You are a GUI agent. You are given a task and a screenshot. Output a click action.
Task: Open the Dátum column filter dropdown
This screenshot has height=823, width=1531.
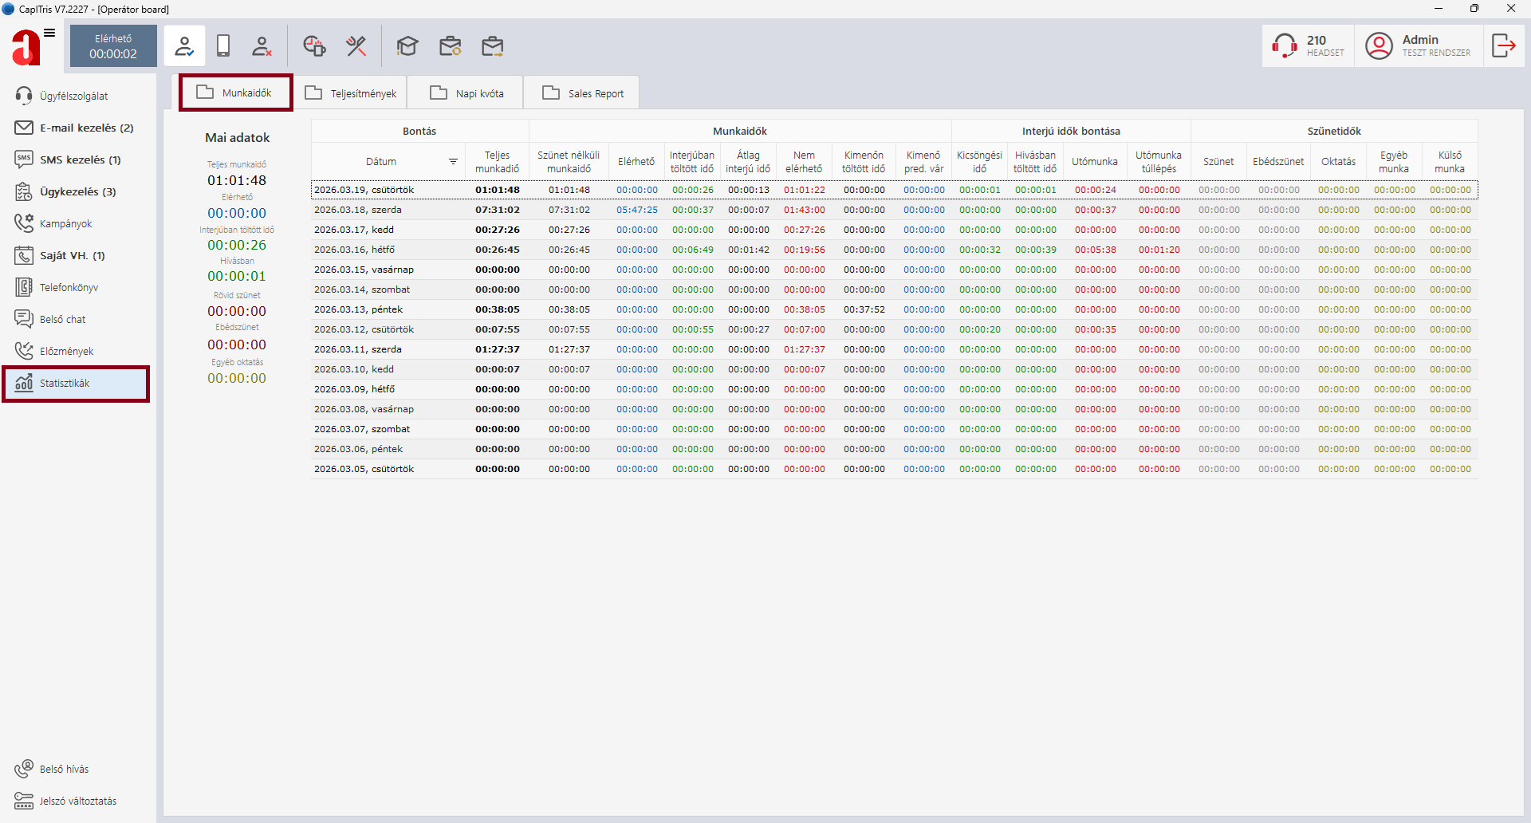pyautogui.click(x=453, y=162)
